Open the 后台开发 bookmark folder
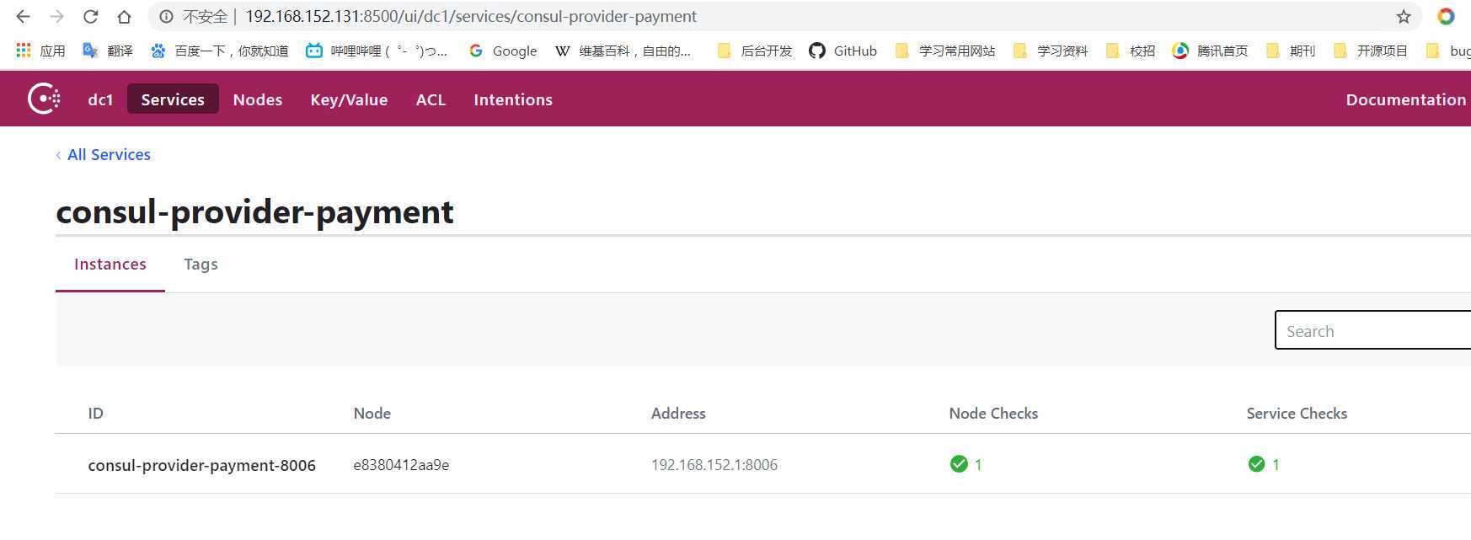The height and width of the screenshot is (540, 1471). tap(755, 51)
